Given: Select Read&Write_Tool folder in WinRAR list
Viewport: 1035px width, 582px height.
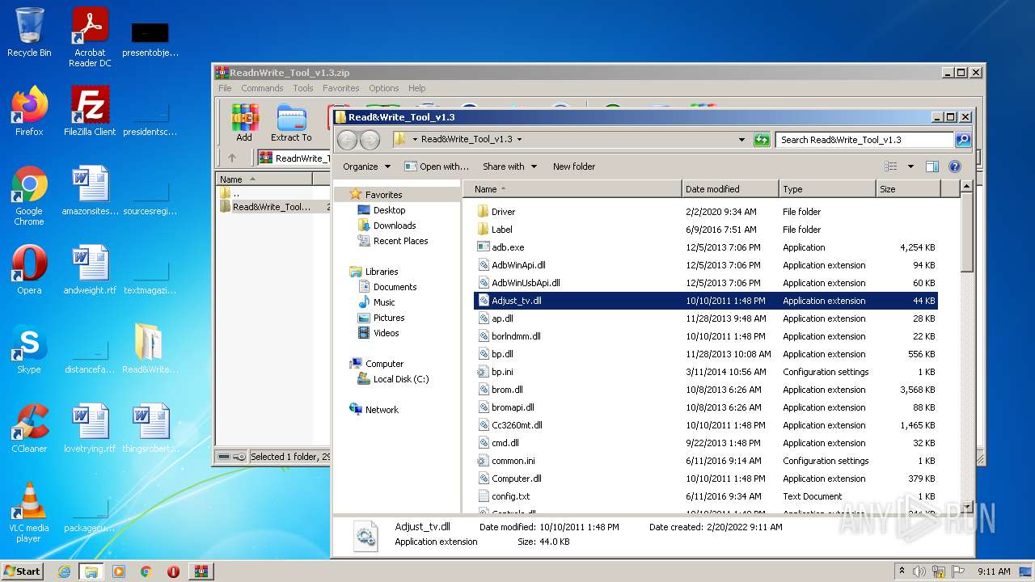Looking at the screenshot, I should click(x=272, y=207).
